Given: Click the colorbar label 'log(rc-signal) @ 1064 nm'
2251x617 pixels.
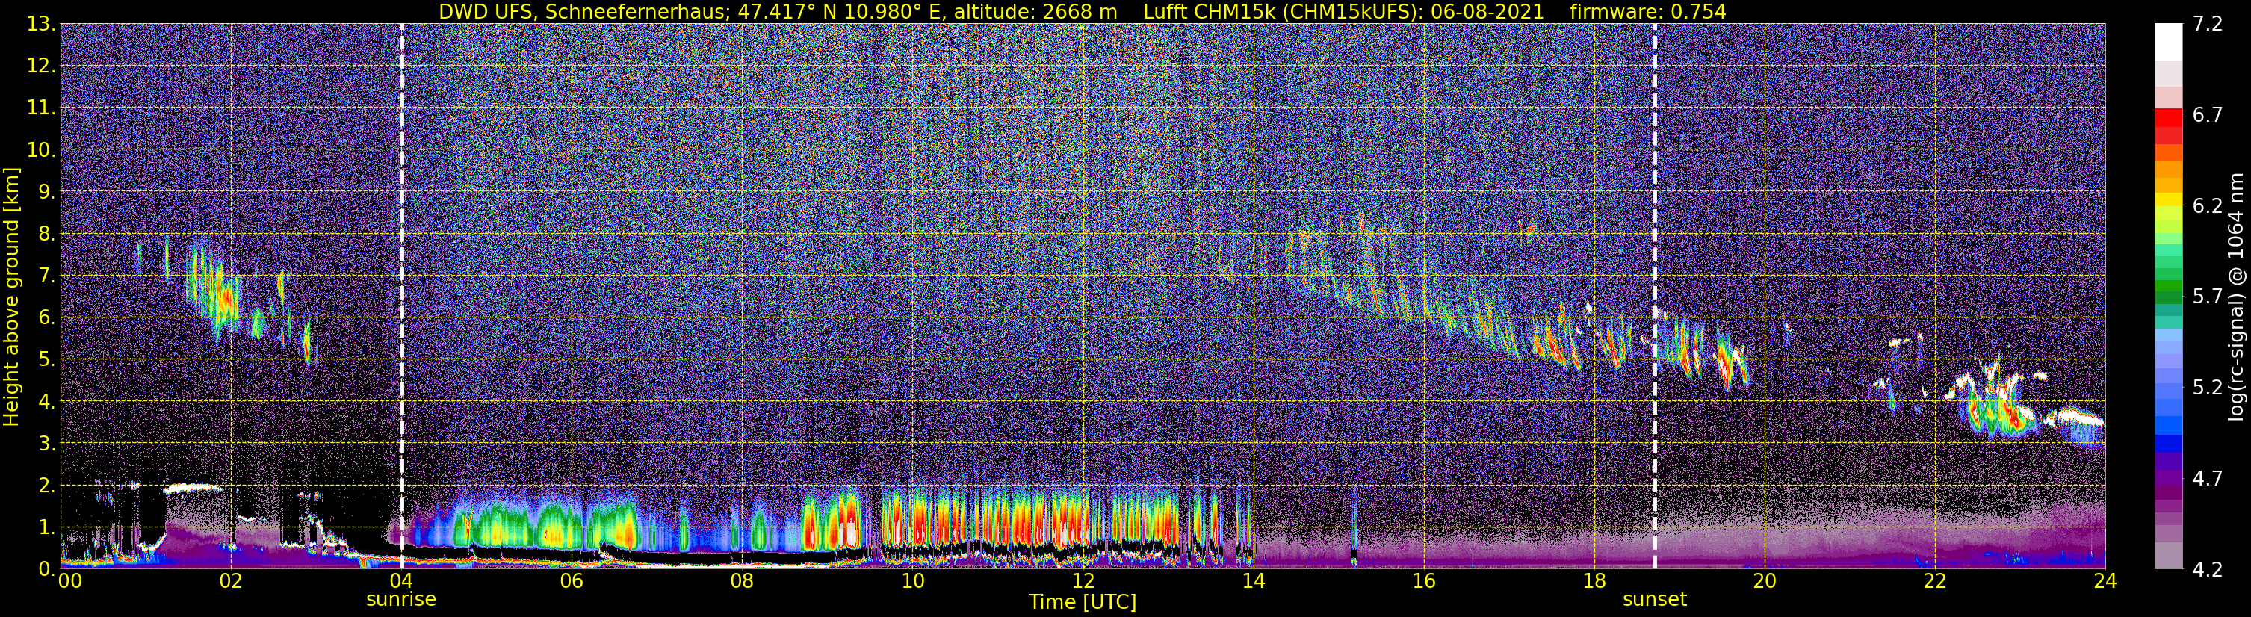Looking at the screenshot, I should pos(2237,297).
